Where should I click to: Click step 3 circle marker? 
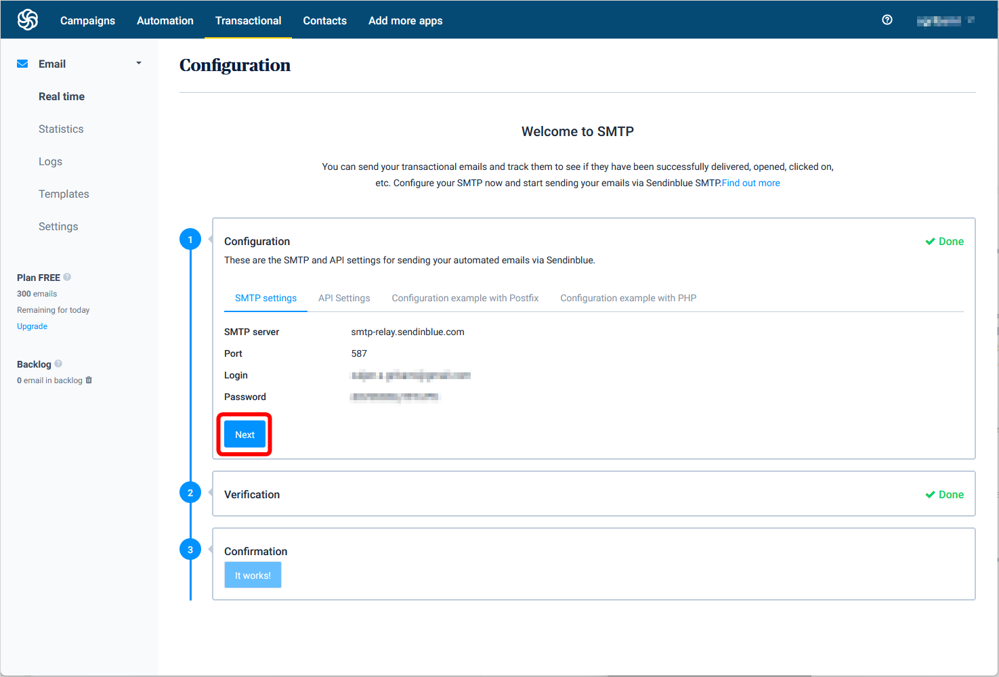[190, 549]
